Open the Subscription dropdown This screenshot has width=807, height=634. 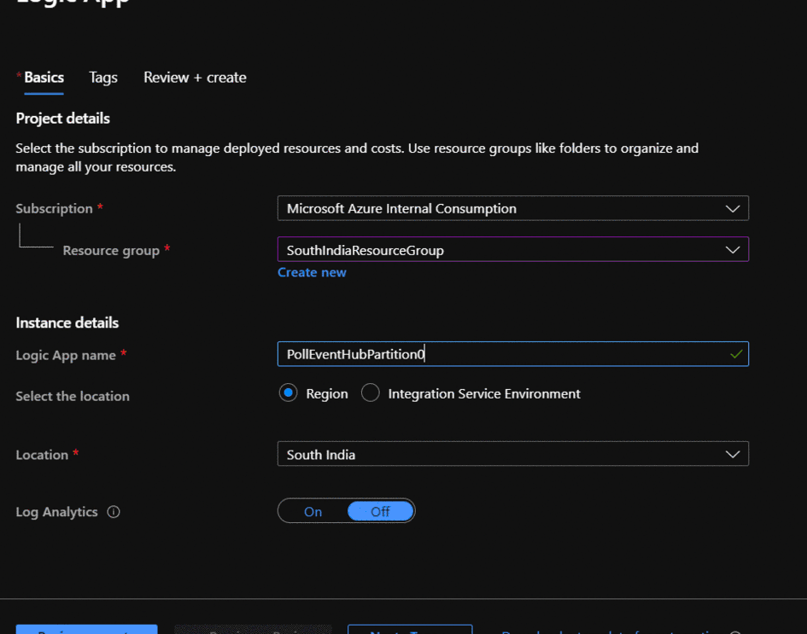(512, 208)
